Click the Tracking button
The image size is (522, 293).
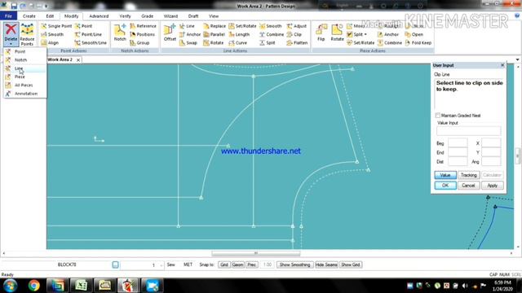(468, 175)
